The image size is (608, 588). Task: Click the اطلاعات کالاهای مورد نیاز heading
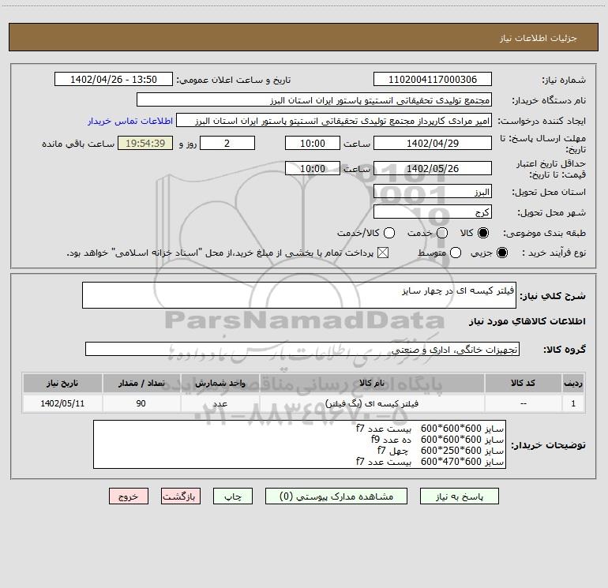[527, 321]
